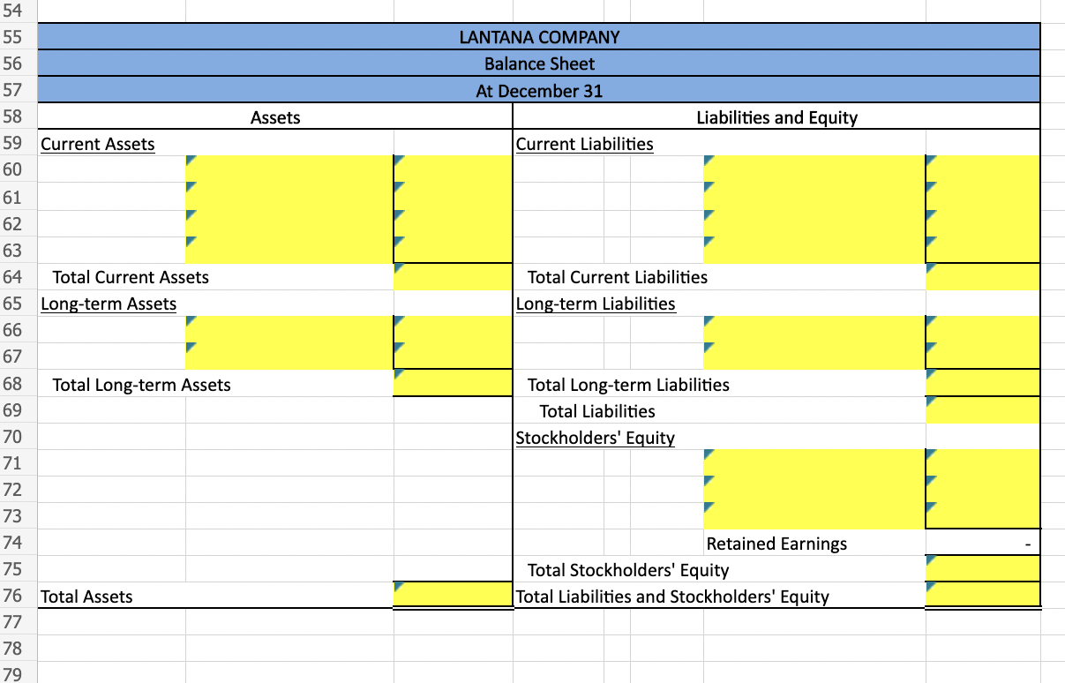Select the Total Current Liabilities amount cell

[981, 277]
